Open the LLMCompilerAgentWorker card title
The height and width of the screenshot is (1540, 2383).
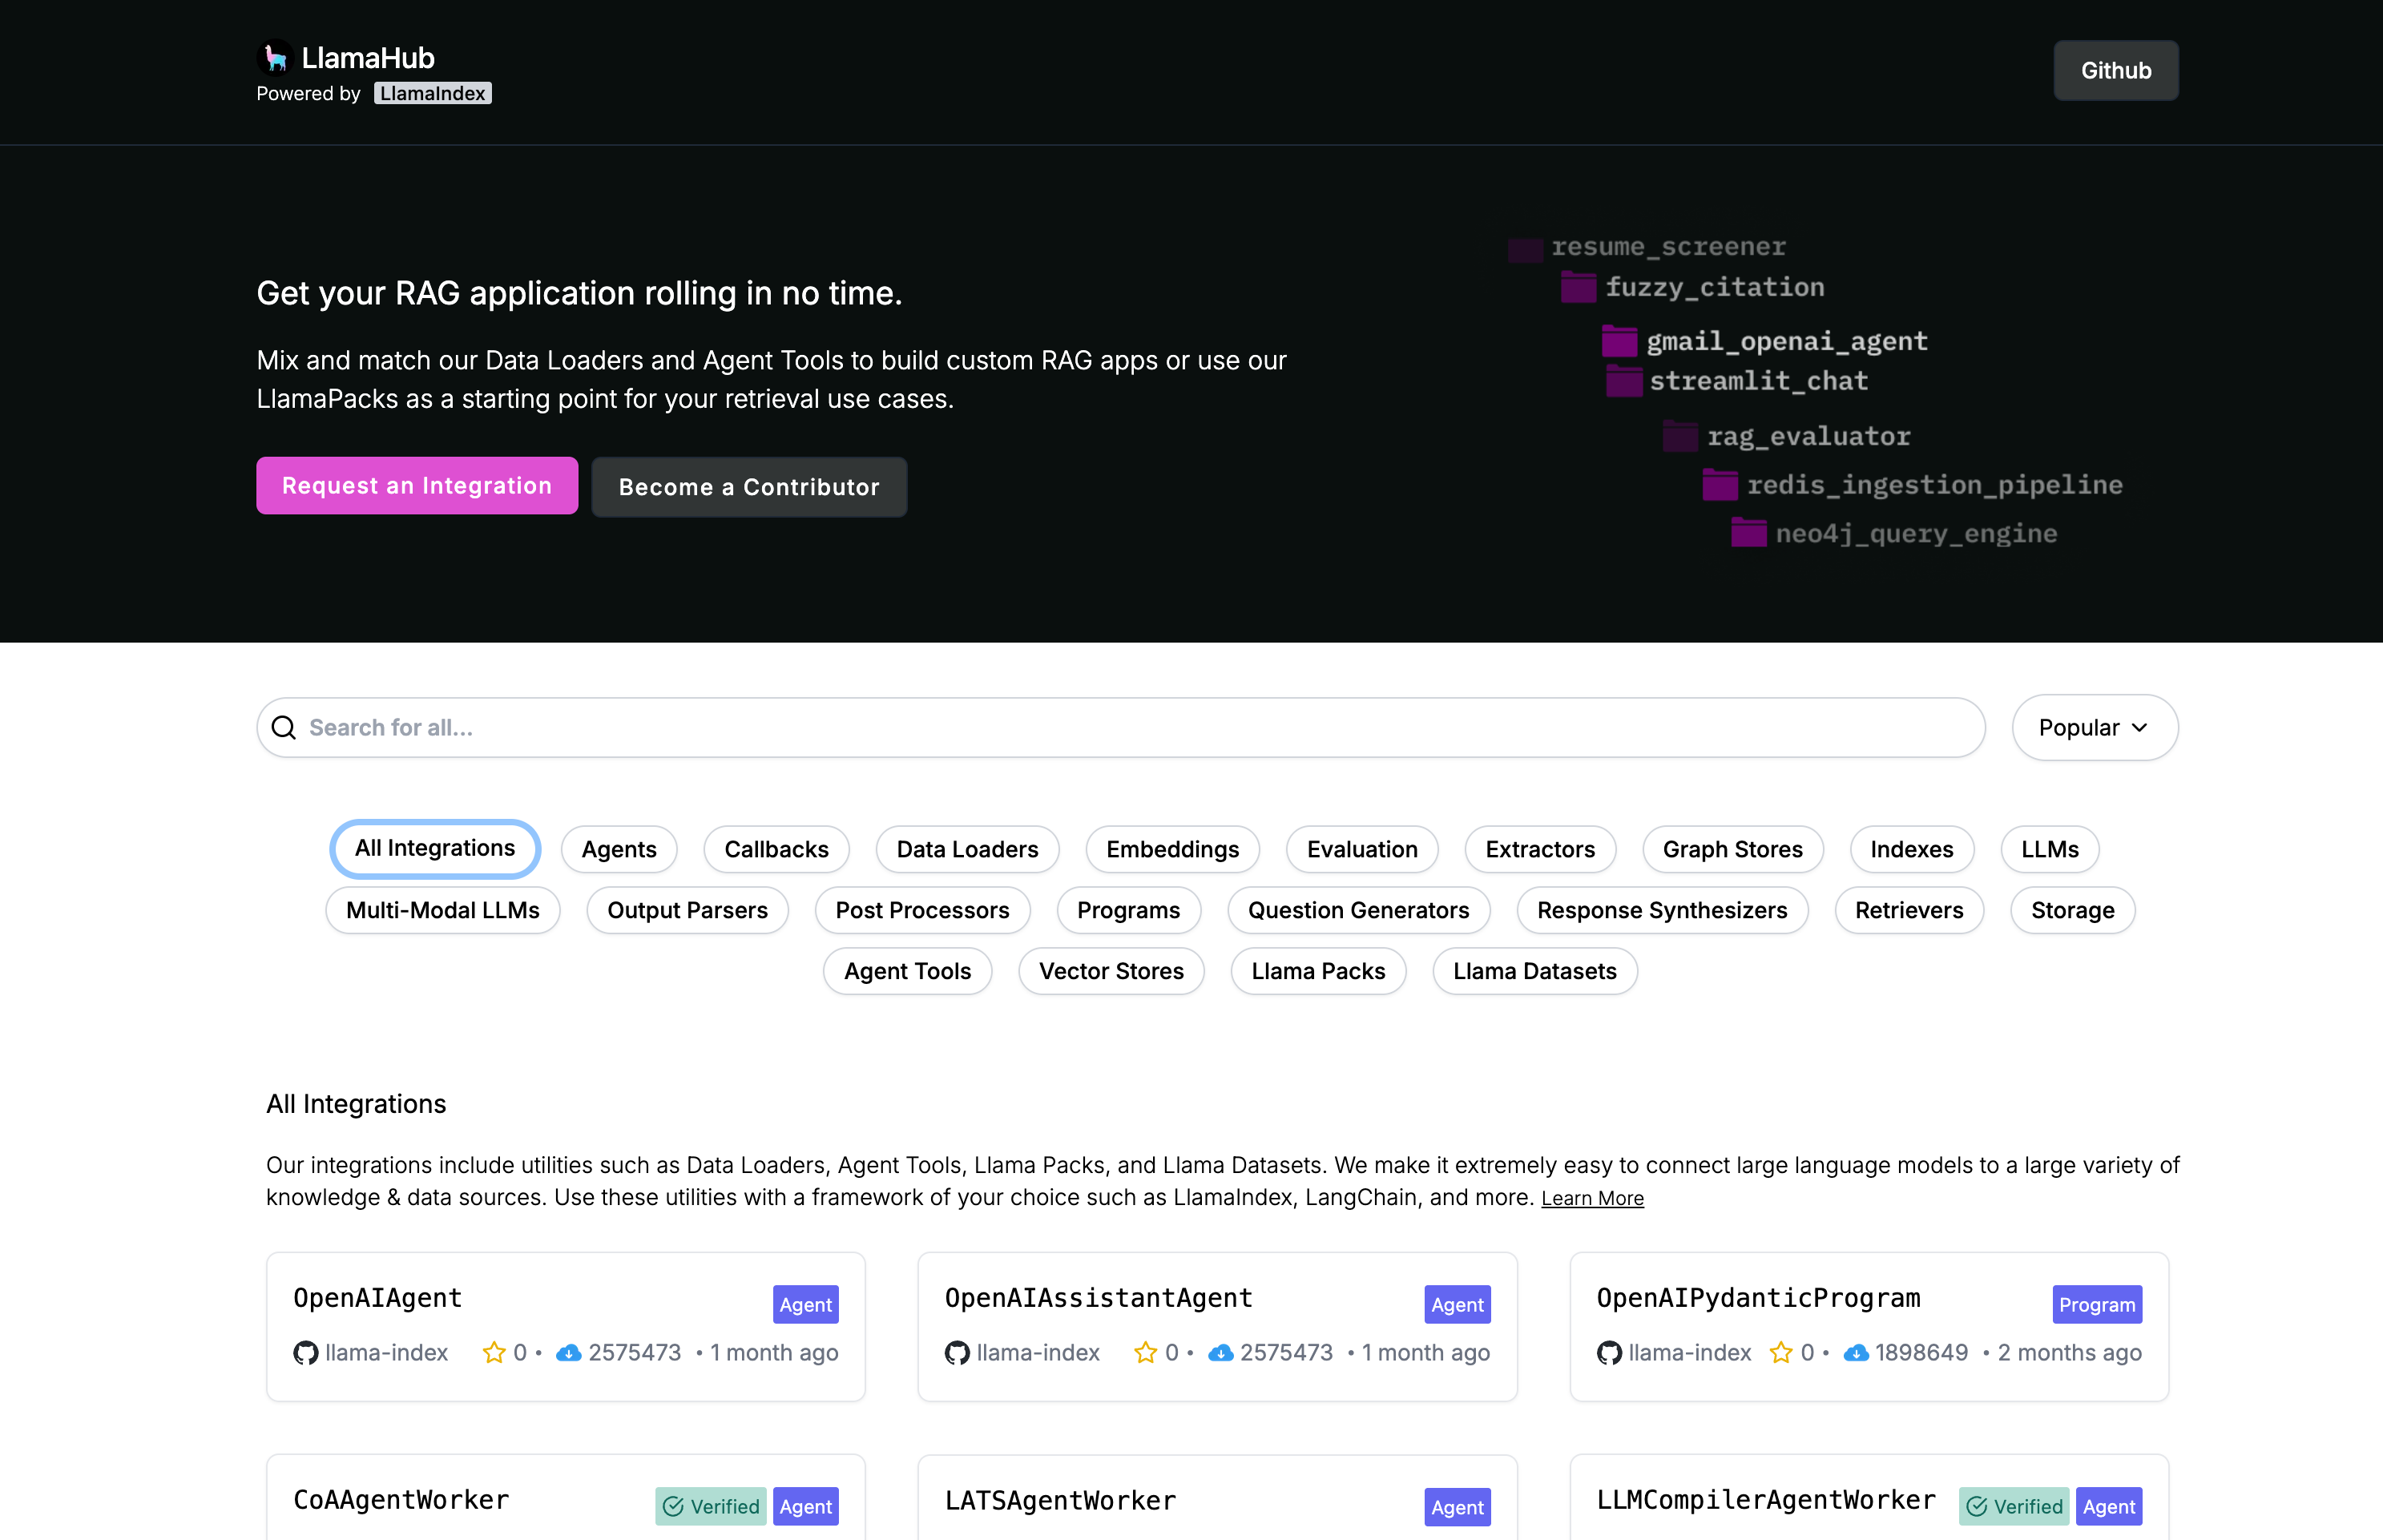[x=1766, y=1500]
